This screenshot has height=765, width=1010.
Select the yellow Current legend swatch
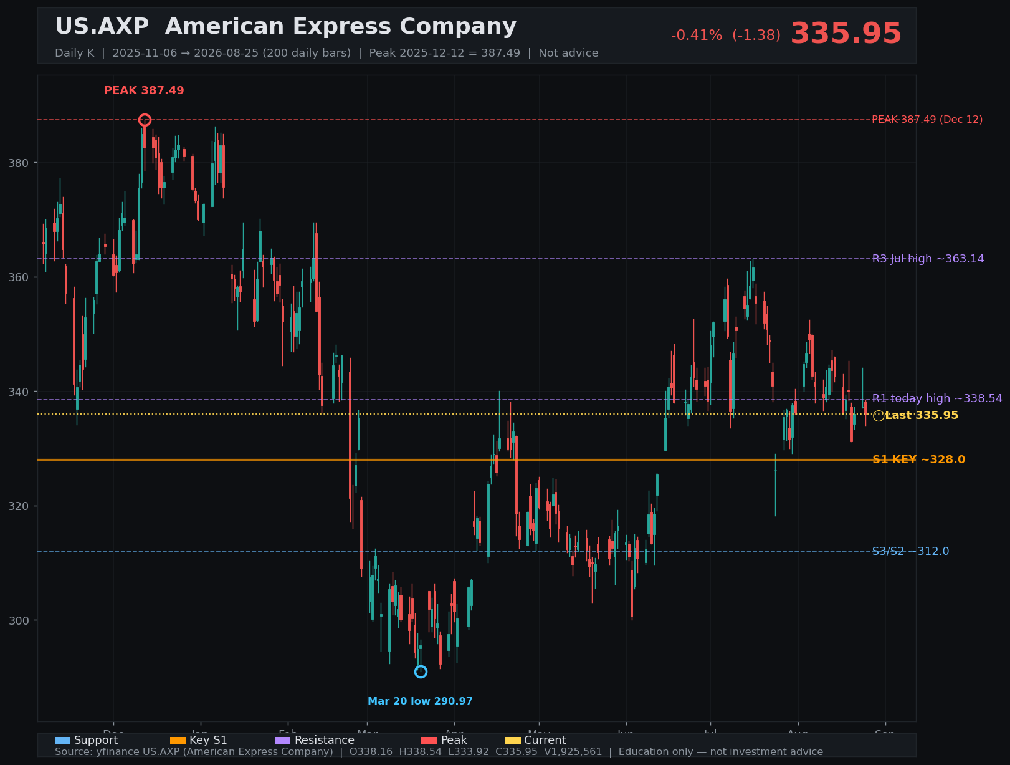pyautogui.click(x=512, y=740)
